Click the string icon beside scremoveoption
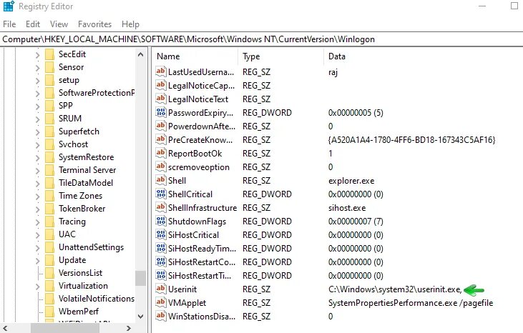This screenshot has width=523, height=333. click(x=161, y=166)
